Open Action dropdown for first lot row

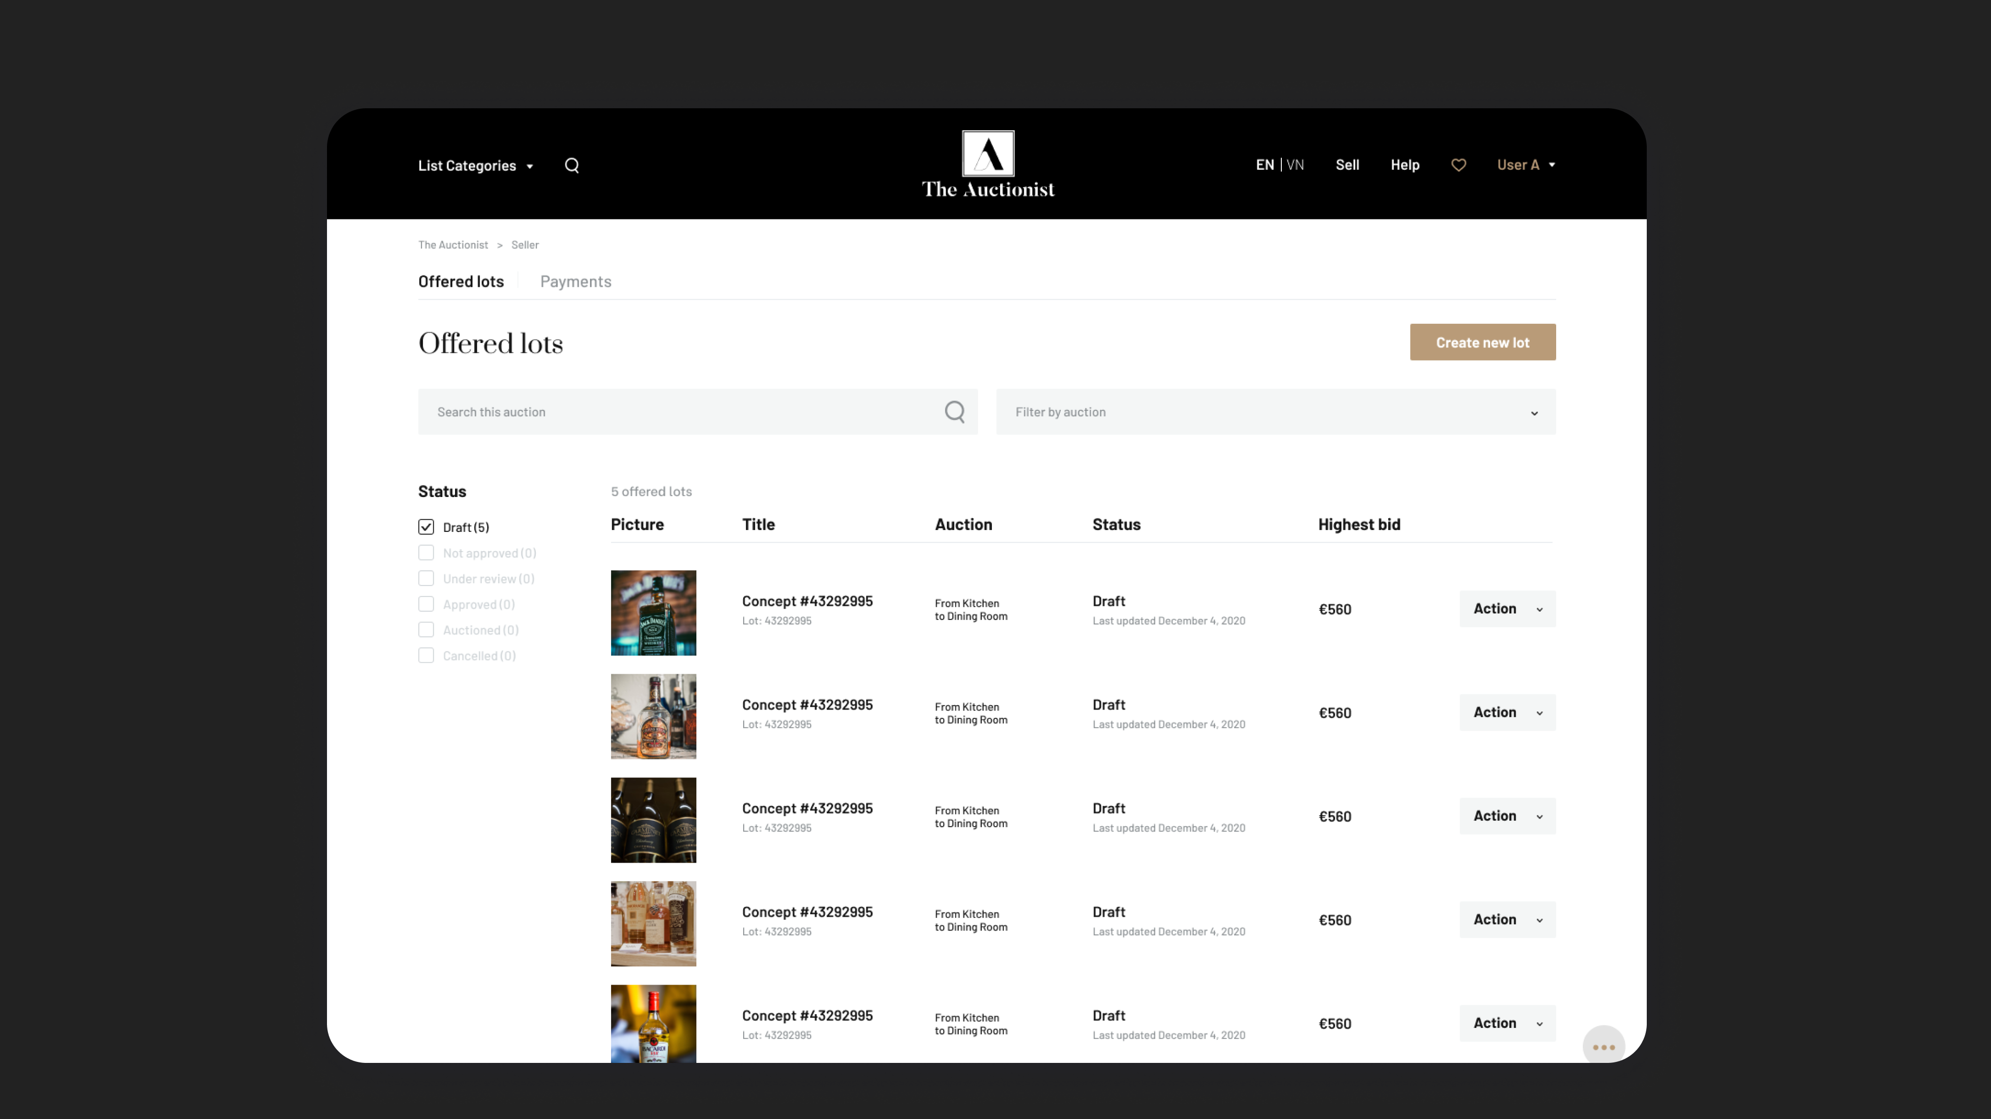(x=1507, y=609)
